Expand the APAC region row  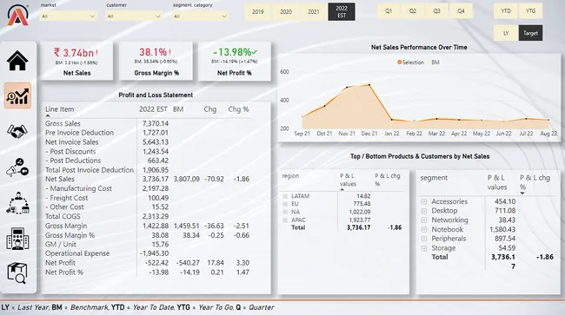pyautogui.click(x=285, y=220)
